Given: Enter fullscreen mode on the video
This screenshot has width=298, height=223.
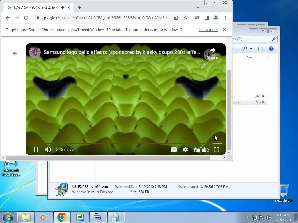Looking at the screenshot, I should 217,150.
